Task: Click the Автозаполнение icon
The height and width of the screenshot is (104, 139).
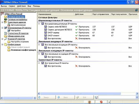Action: 9,25
